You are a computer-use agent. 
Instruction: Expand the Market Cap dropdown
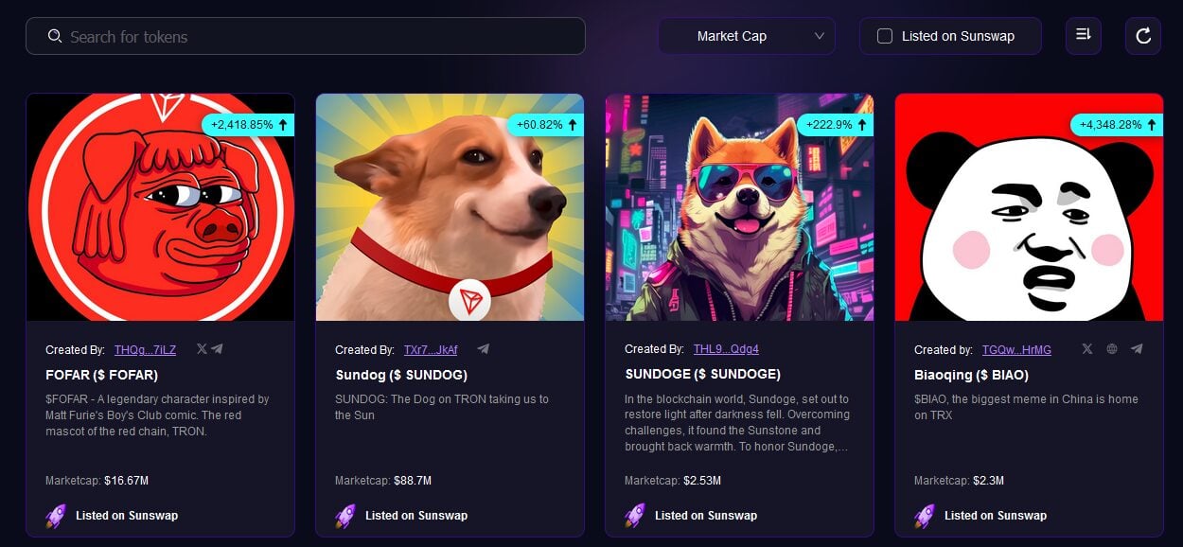point(747,36)
